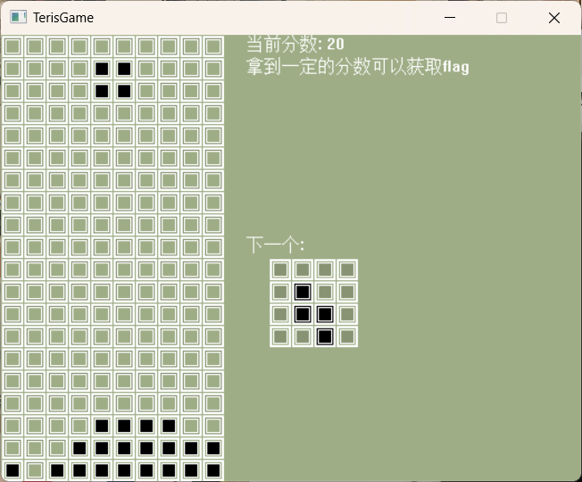582x482 pixels.
Task: Click the black block in board's bottom-left corner
Action: coord(12,470)
